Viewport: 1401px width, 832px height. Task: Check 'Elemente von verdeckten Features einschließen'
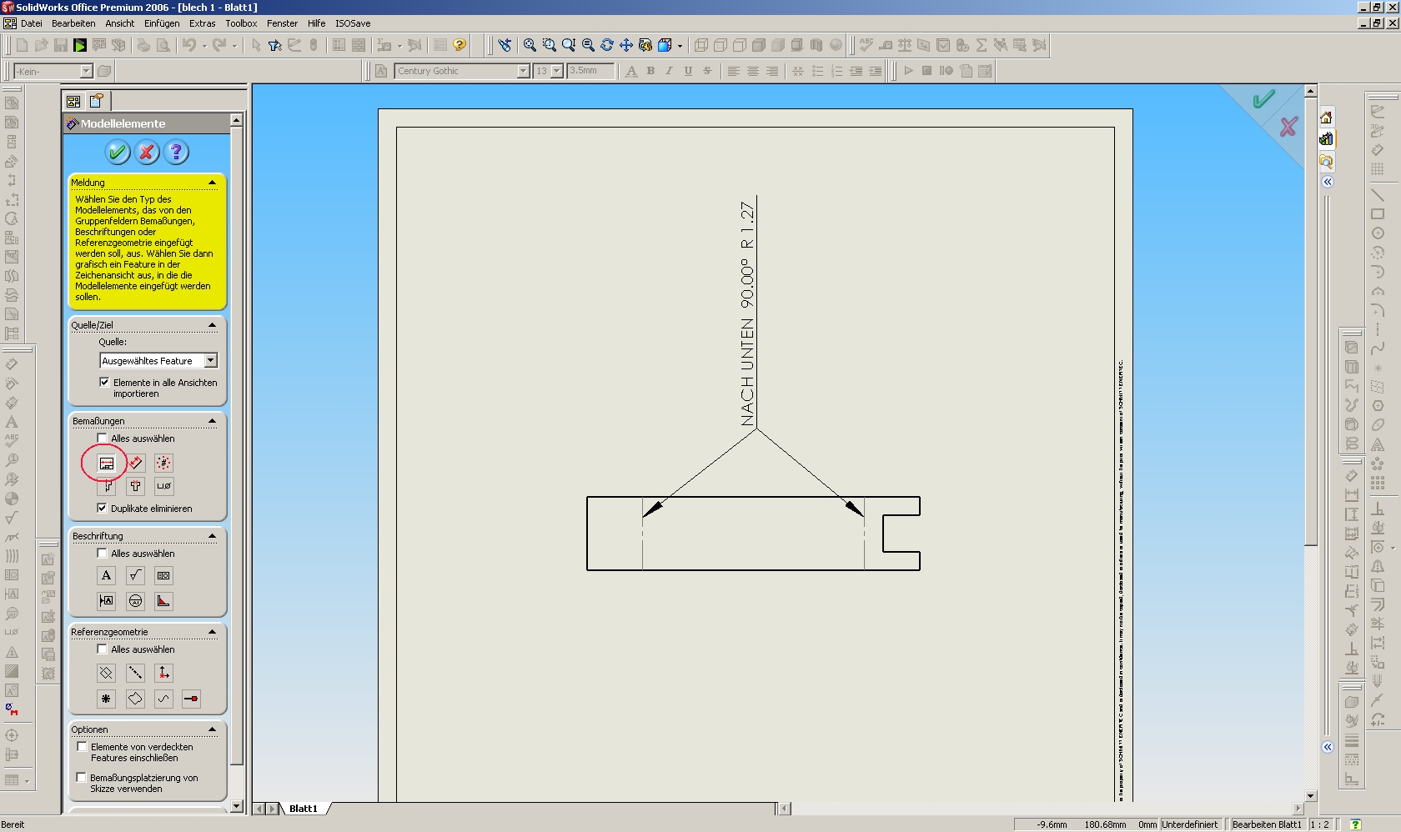[x=82, y=747]
